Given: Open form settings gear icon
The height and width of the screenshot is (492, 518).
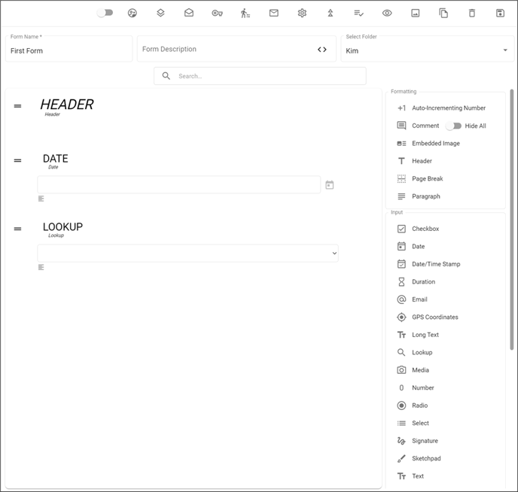Looking at the screenshot, I should pos(302,13).
